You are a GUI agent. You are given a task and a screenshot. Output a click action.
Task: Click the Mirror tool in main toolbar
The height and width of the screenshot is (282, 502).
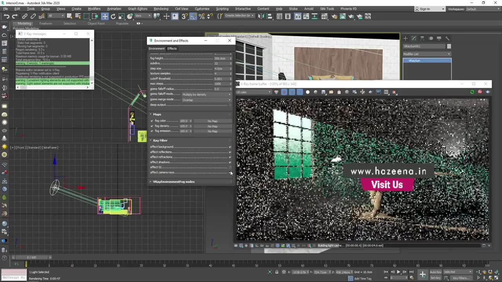pyautogui.click(x=260, y=16)
